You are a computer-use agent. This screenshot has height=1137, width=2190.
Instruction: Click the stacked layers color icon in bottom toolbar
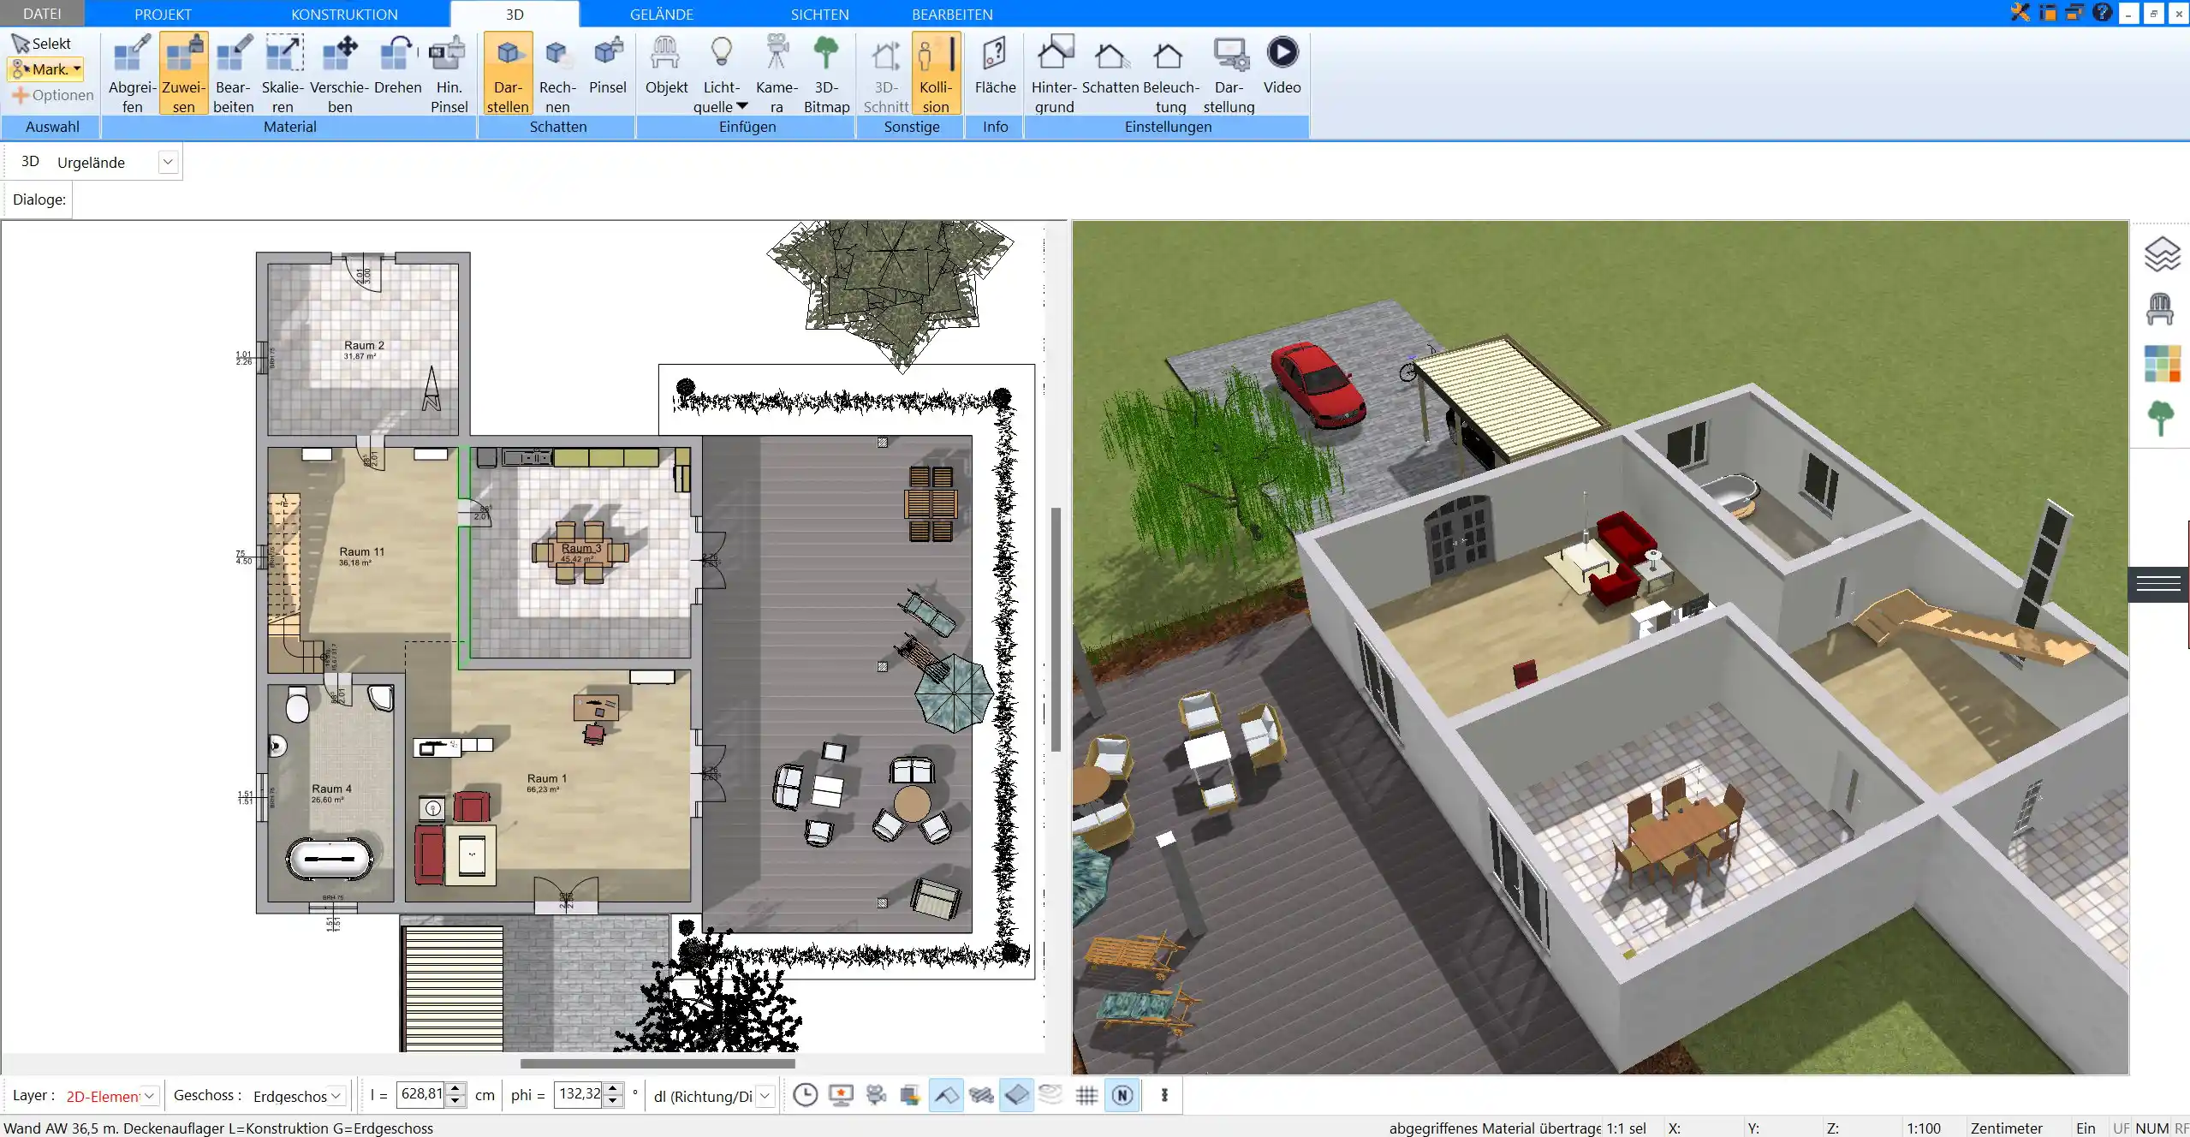click(910, 1094)
